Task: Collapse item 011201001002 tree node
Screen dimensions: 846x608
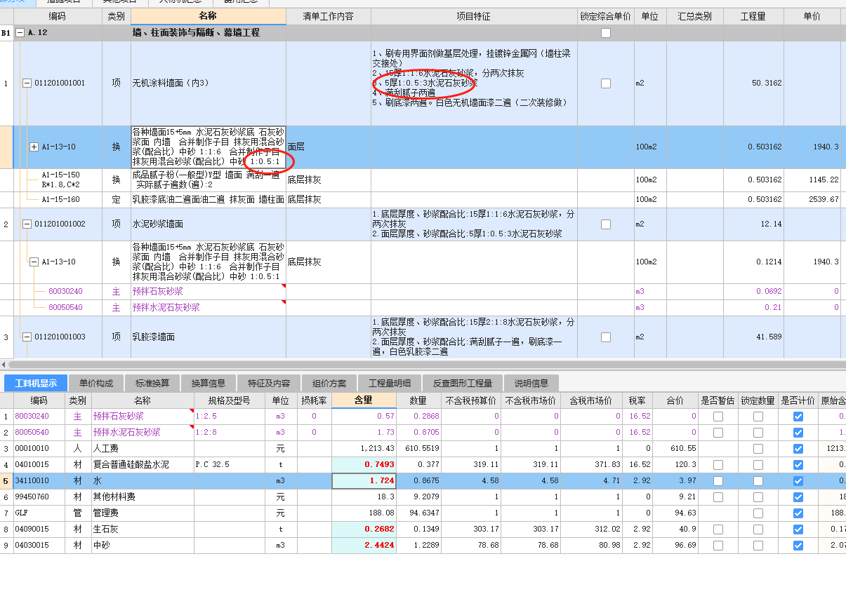Action: 27,224
